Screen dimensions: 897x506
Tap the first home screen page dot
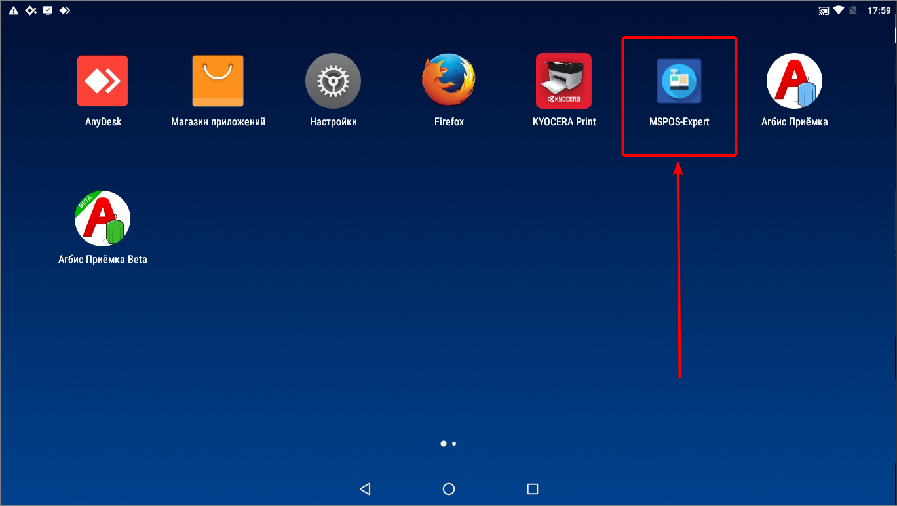444,444
